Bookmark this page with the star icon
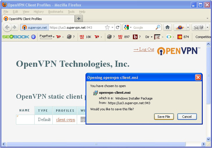 click(x=107, y=28)
